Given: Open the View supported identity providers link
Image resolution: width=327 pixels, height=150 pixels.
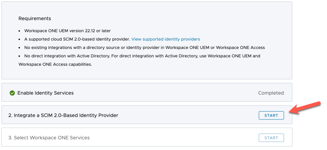Looking at the screenshot, I should point(165,39).
